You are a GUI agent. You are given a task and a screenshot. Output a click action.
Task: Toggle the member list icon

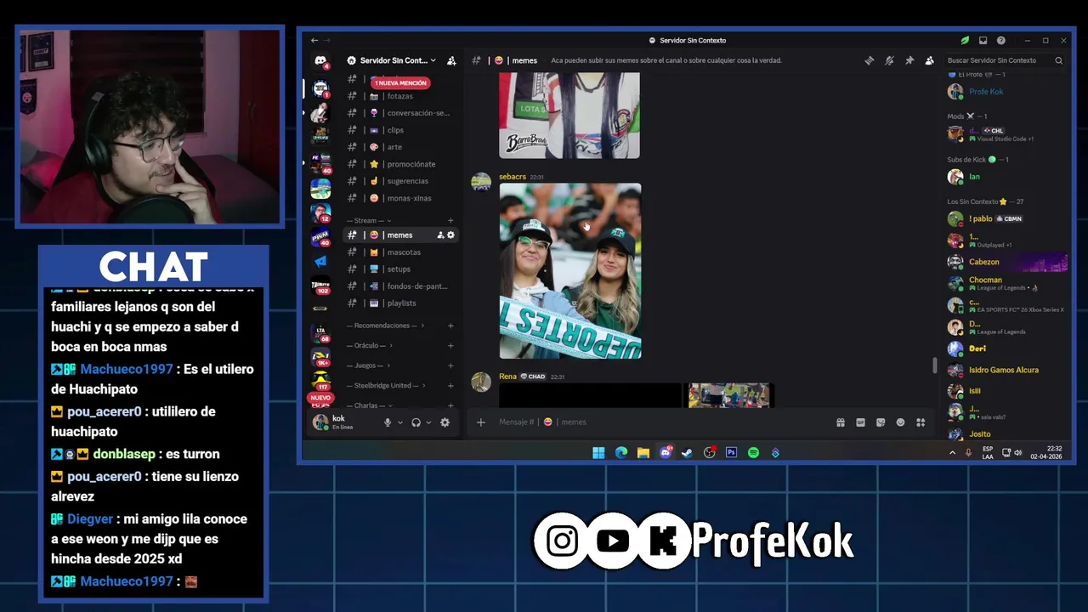929,60
